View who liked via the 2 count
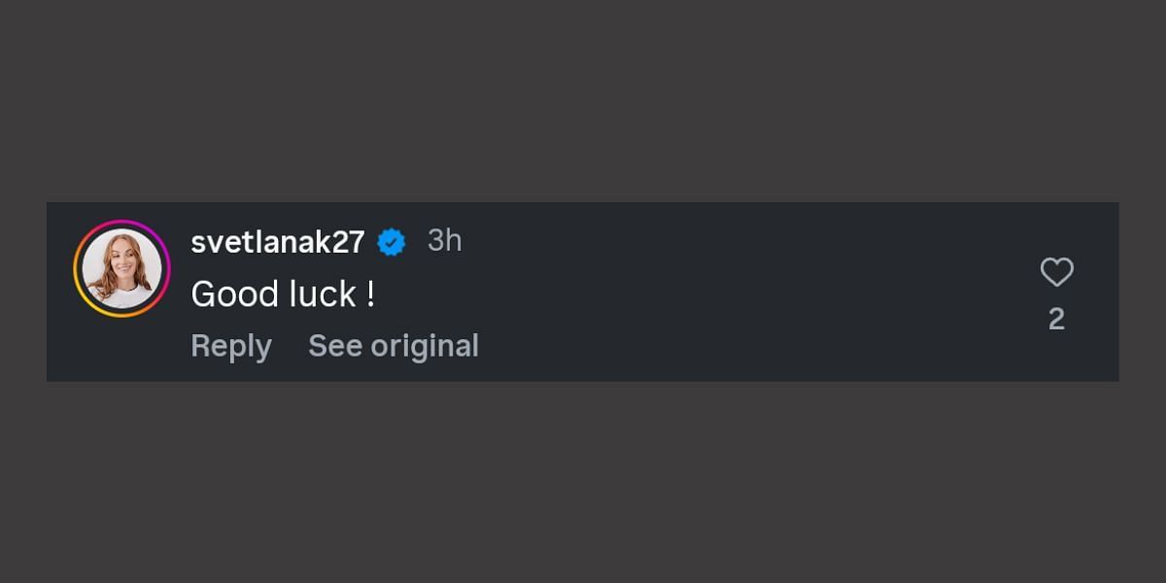This screenshot has height=583, width=1166. (x=1056, y=319)
